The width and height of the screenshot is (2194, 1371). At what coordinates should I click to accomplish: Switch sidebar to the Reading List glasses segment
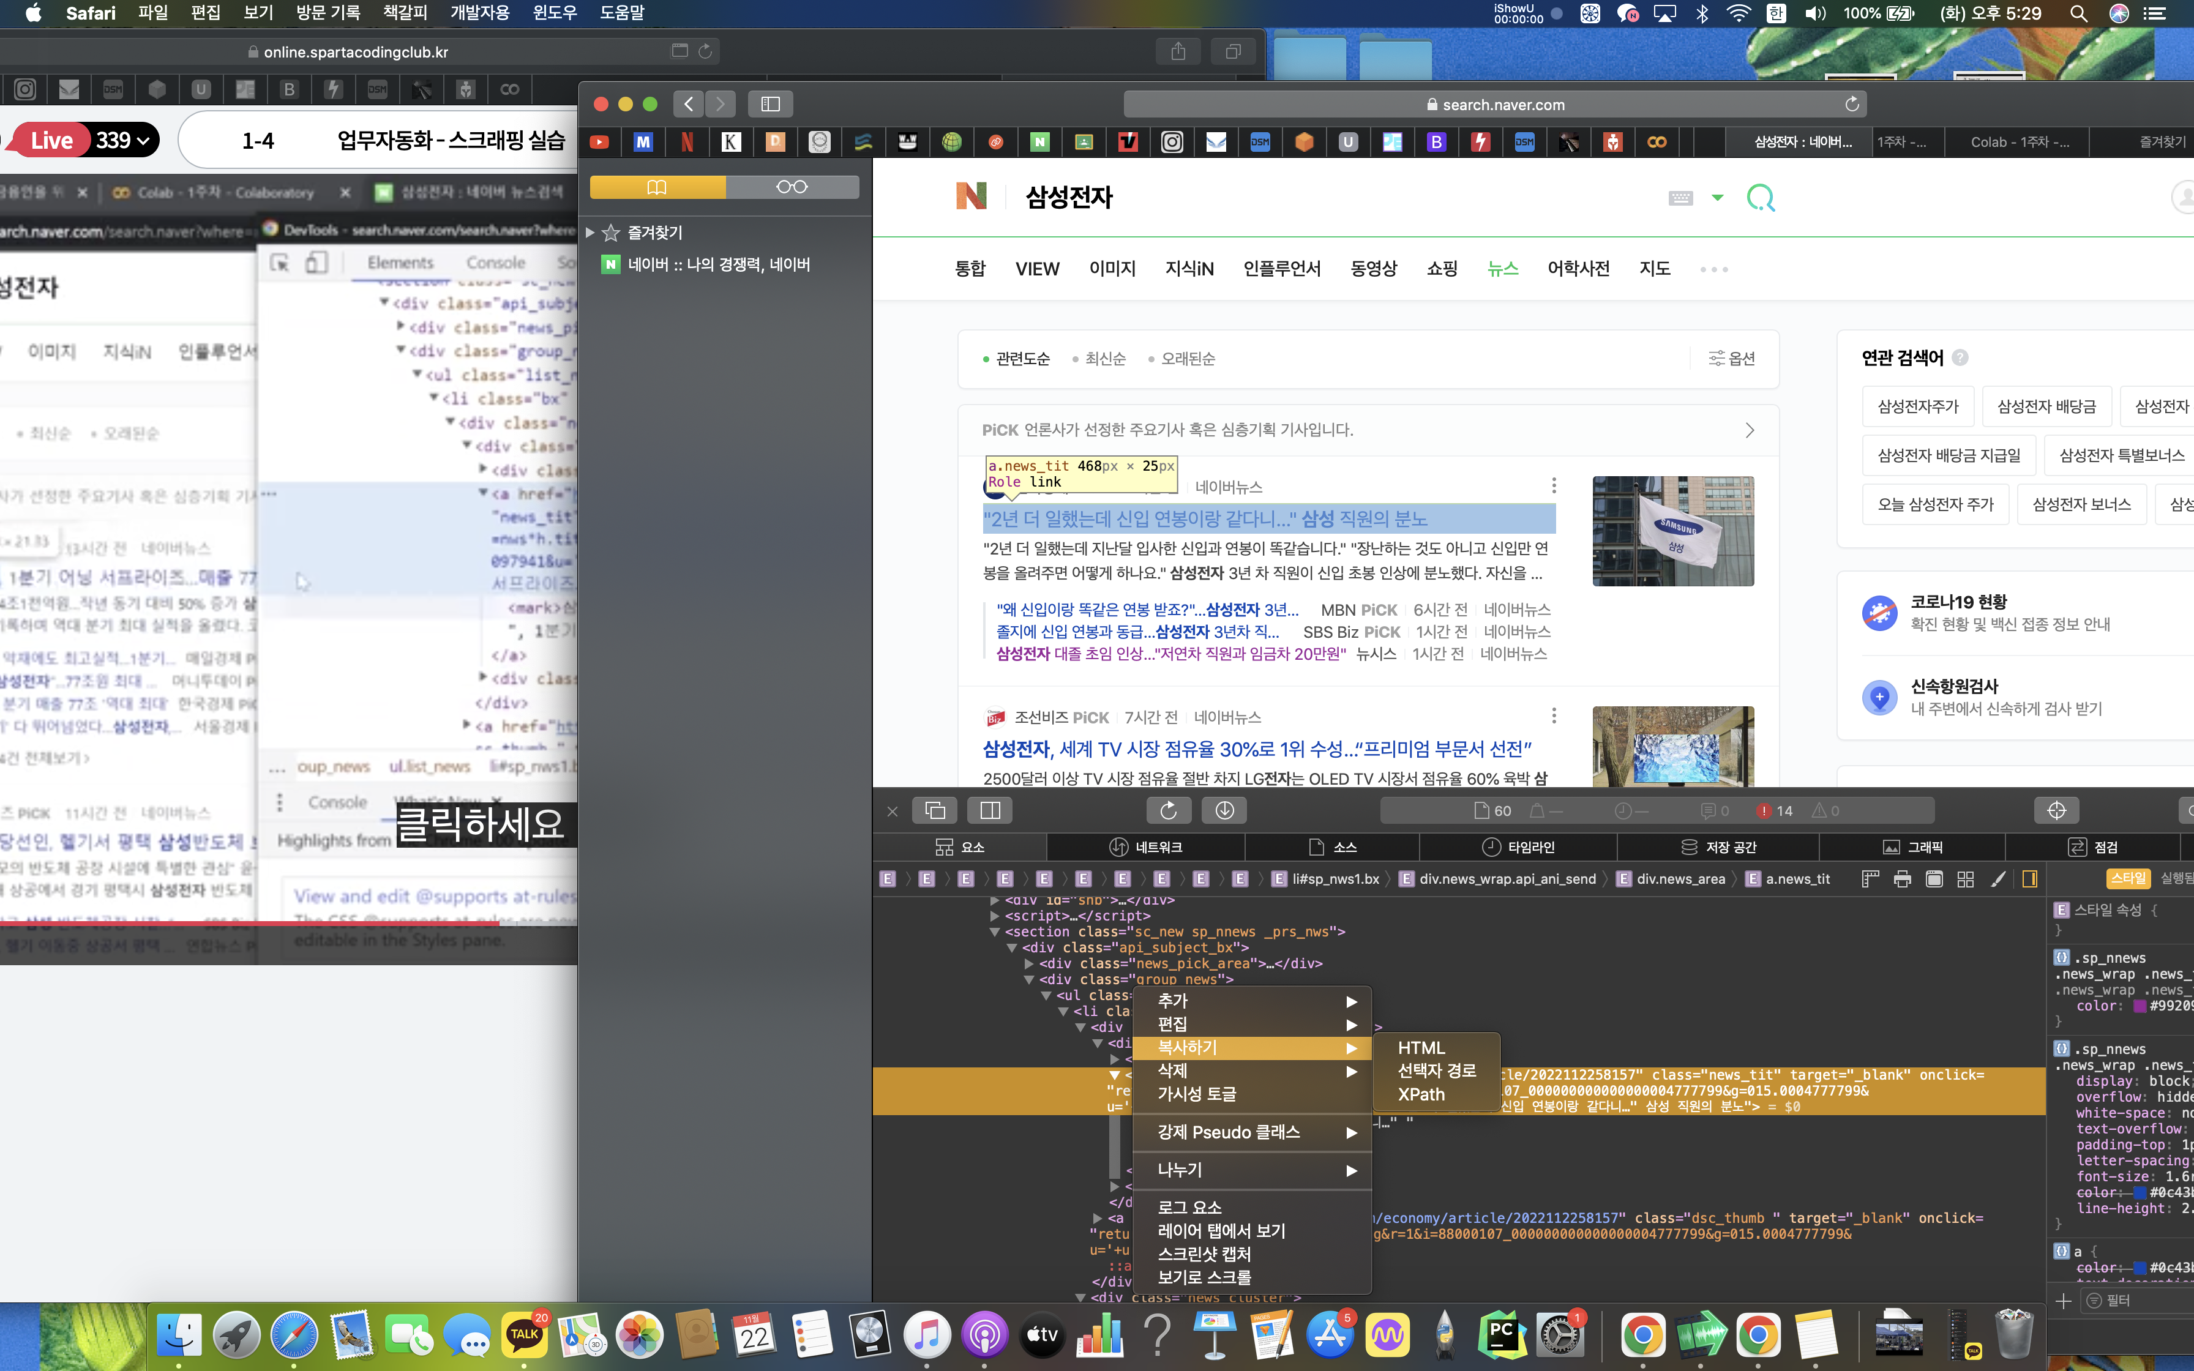[x=792, y=187]
